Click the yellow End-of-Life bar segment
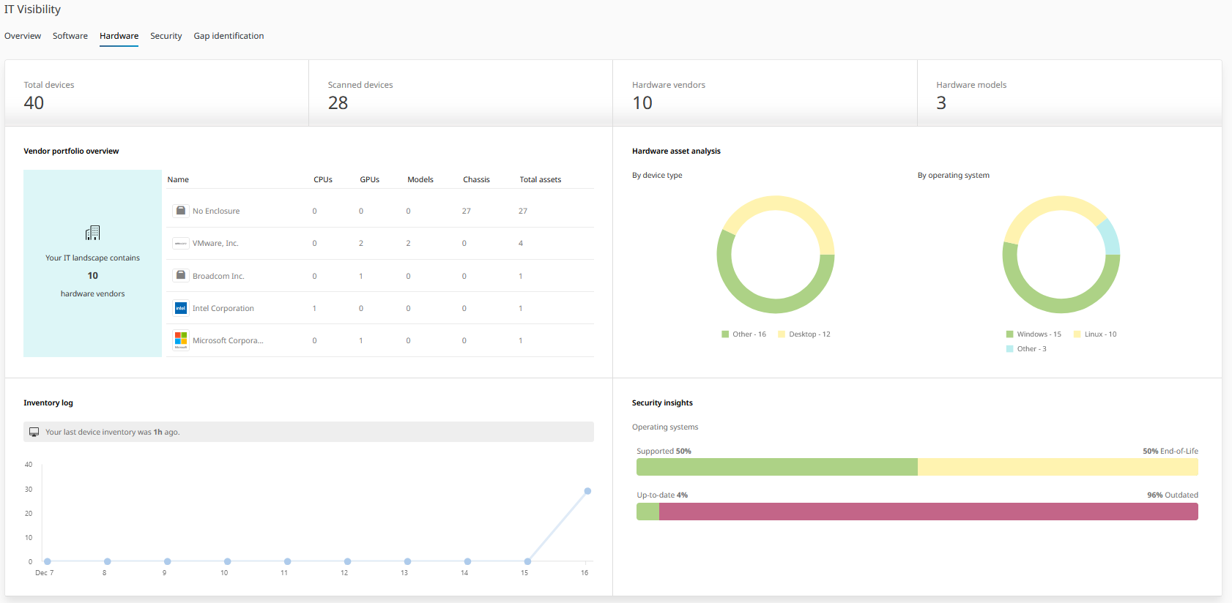 pos(1057,467)
